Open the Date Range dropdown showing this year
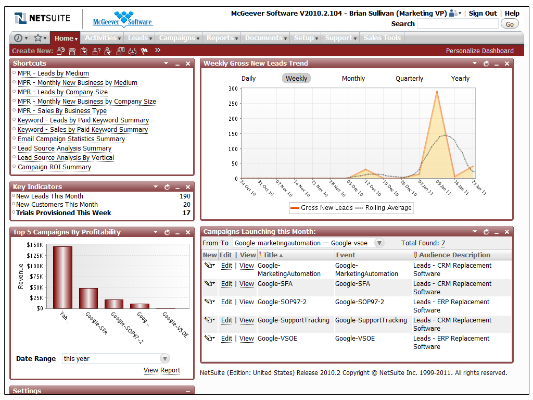This screenshot has width=533, height=400. [164, 358]
